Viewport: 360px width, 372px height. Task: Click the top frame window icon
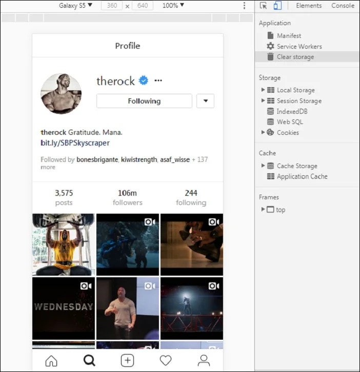click(x=270, y=210)
